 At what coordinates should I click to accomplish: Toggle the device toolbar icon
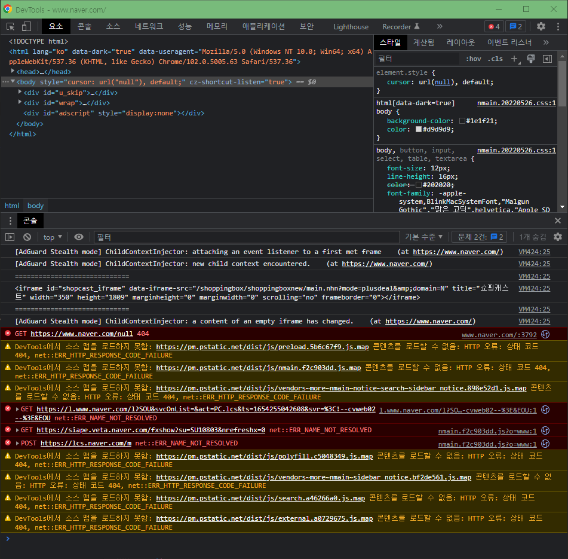pyautogui.click(x=26, y=26)
